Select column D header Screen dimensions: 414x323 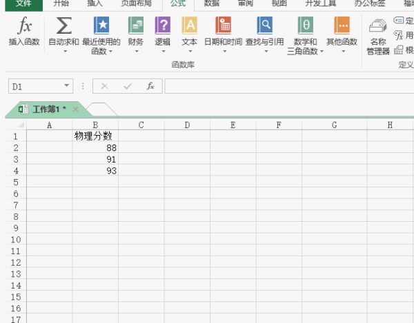(187, 125)
